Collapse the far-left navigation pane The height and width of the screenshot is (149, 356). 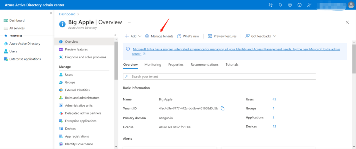[x=51, y=13]
